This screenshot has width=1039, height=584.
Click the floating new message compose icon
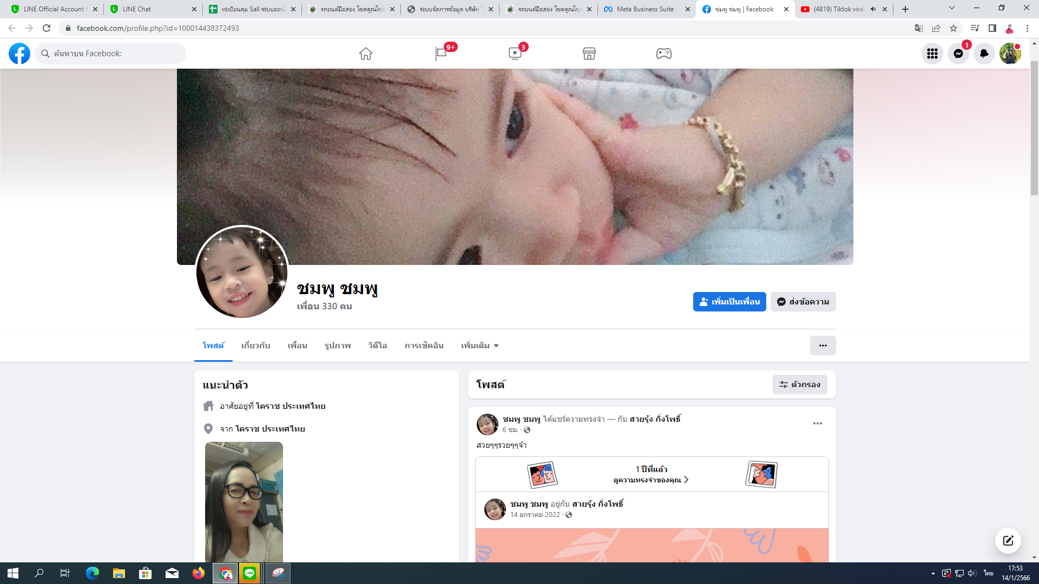[x=1008, y=541]
